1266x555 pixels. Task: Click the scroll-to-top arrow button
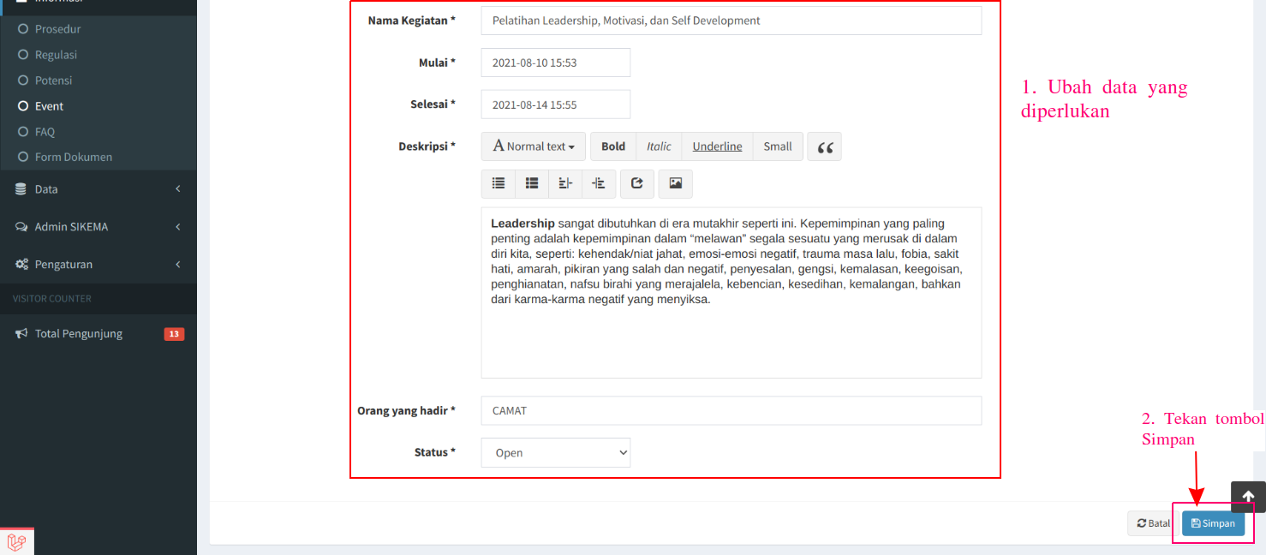click(1247, 497)
